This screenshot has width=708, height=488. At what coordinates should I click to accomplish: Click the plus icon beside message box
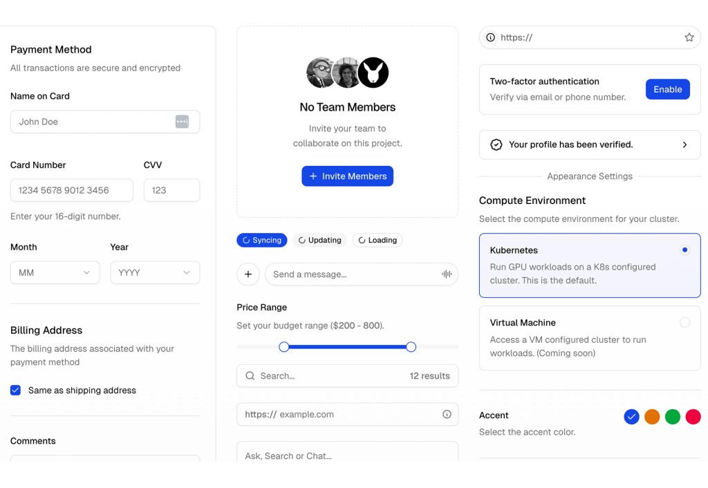pos(248,274)
